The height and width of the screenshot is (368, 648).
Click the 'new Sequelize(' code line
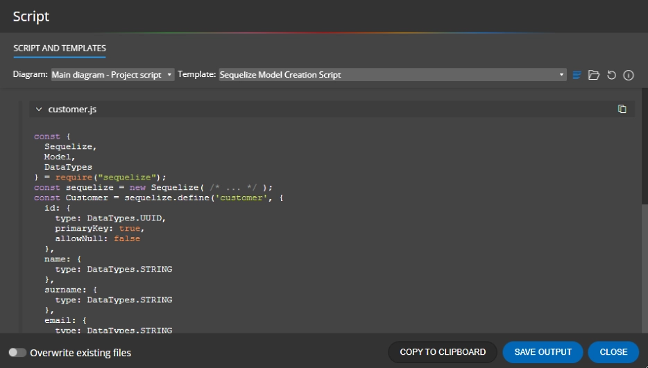pyautogui.click(x=153, y=188)
